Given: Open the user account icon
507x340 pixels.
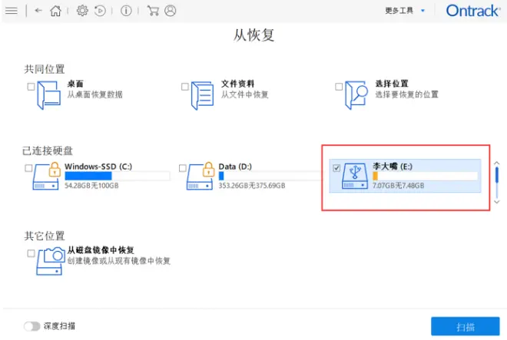Looking at the screenshot, I should point(171,11).
